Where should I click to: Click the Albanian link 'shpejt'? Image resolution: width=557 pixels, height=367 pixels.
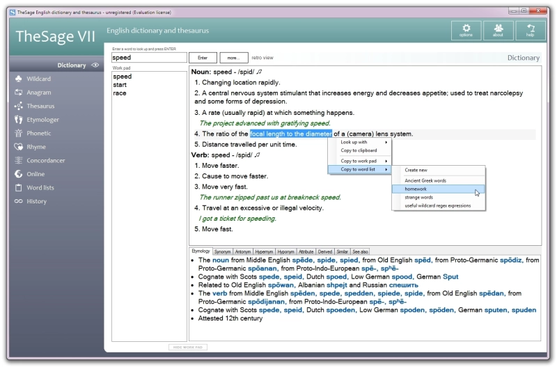point(337,285)
